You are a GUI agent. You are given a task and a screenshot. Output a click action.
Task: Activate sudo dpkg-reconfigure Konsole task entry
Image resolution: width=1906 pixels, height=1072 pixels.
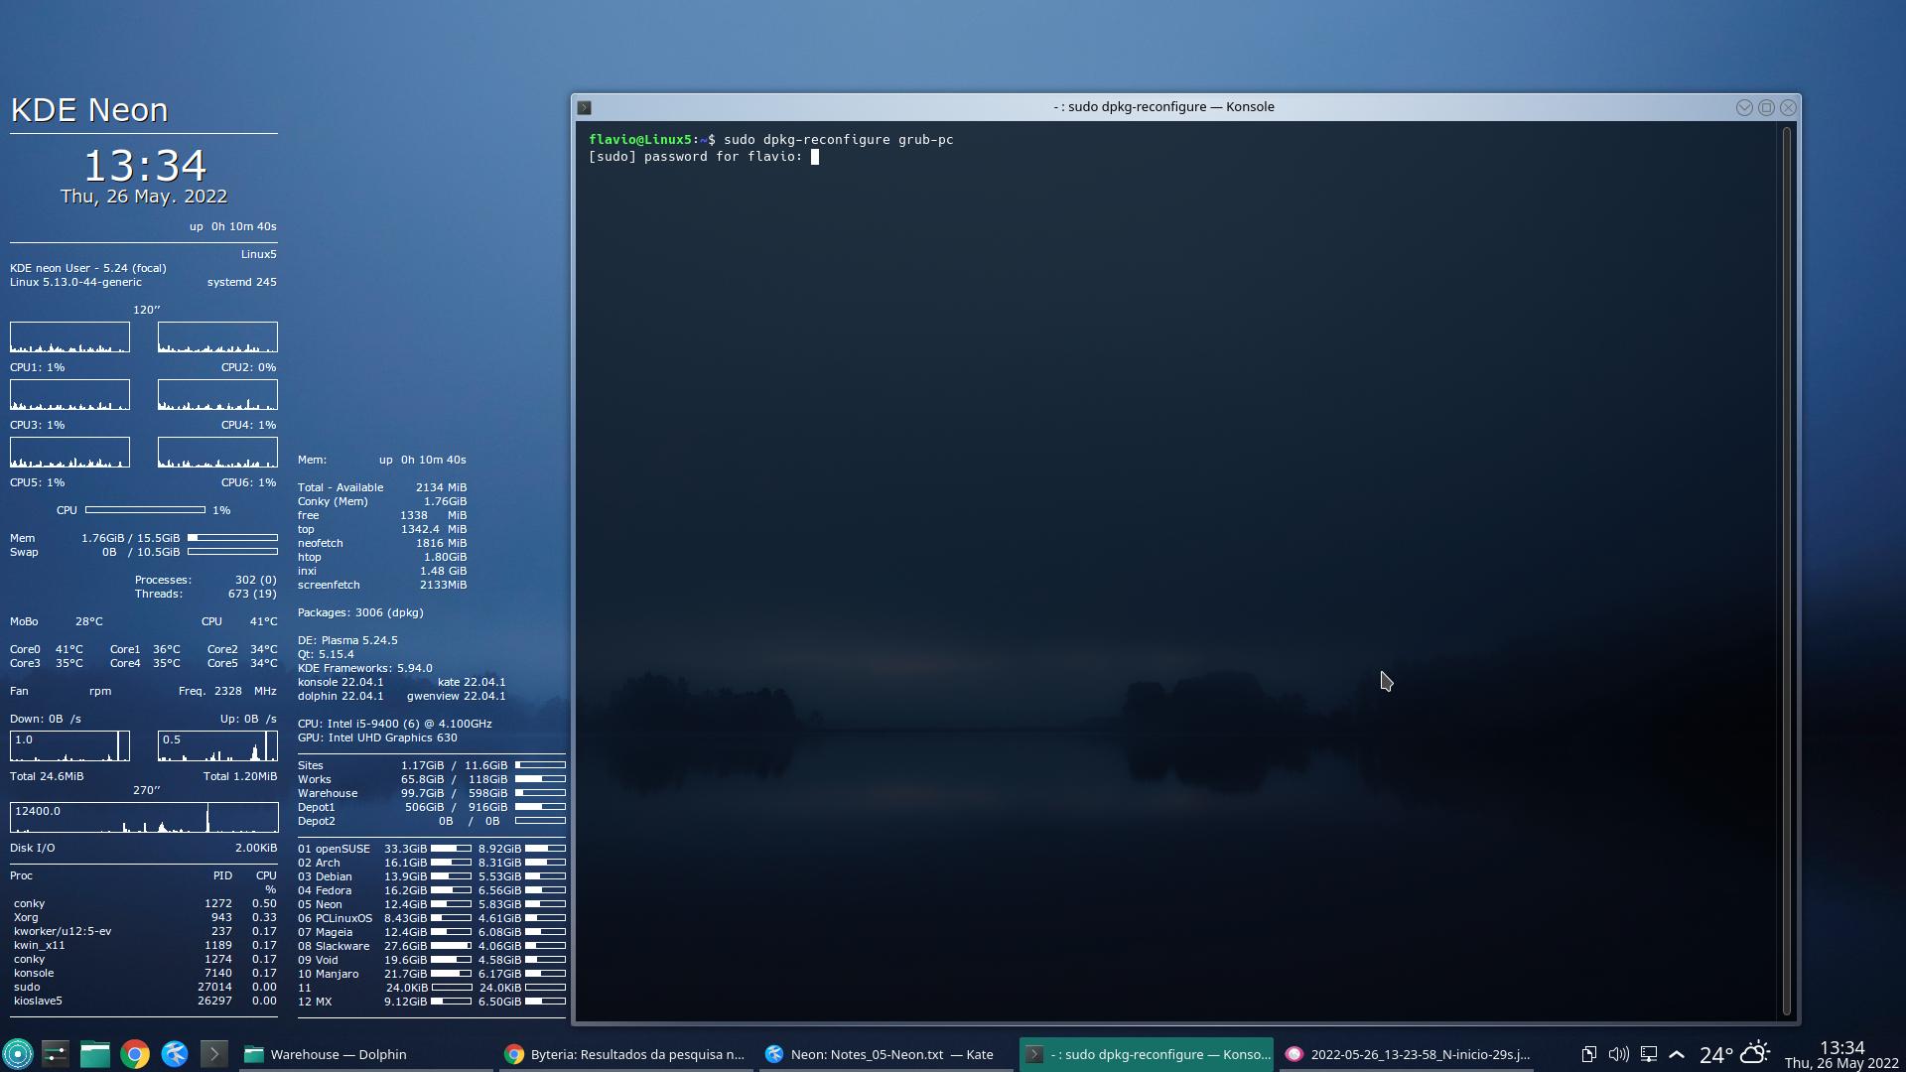1147,1054
